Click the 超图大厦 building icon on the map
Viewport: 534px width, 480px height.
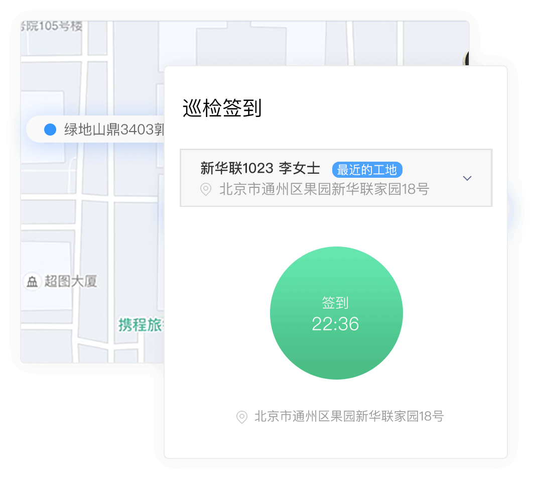pos(32,282)
